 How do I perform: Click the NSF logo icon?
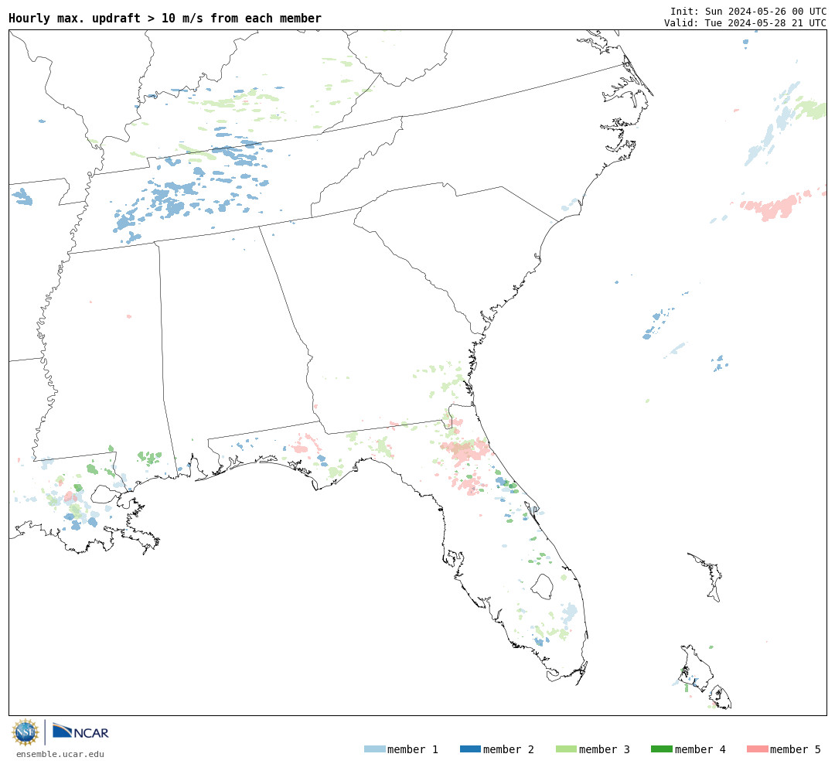tap(25, 732)
